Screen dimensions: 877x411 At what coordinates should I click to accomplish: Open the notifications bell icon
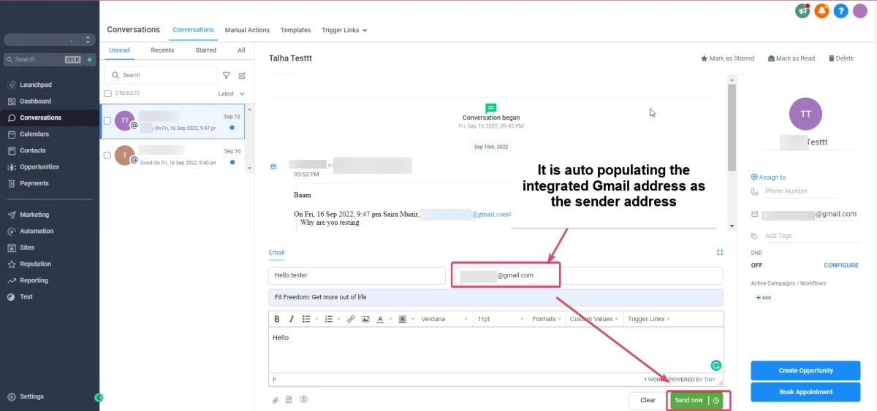point(821,11)
